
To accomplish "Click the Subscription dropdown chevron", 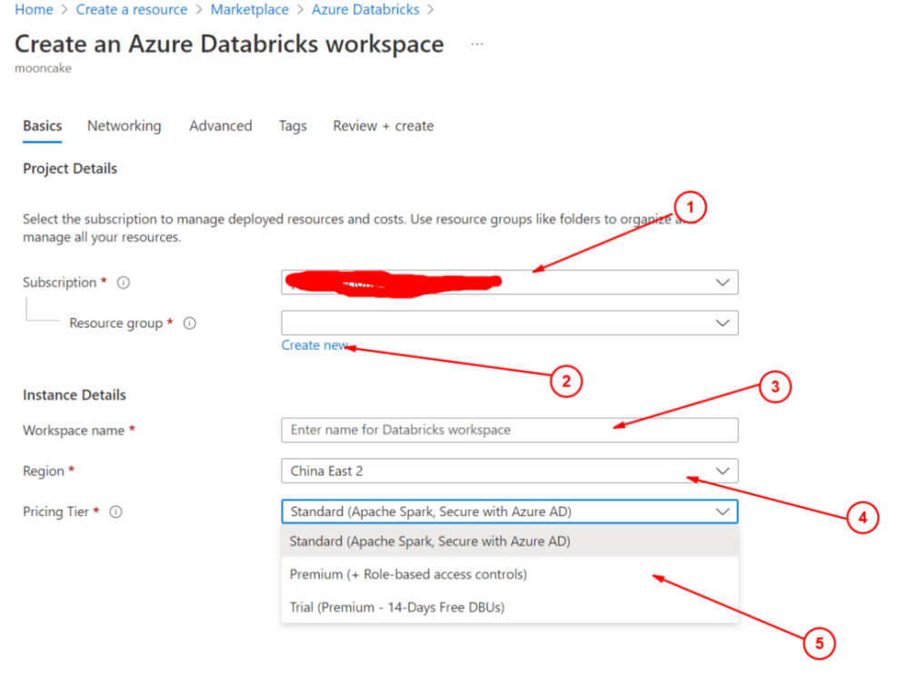I will pos(723,282).
